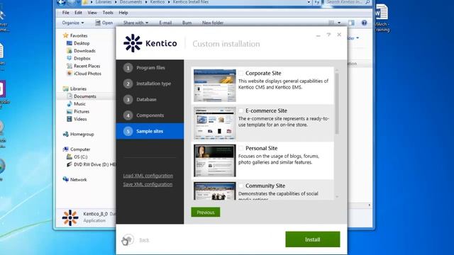The height and width of the screenshot is (255, 454).
Task: Open the Tools menu in Explorer
Action: pos(108,13)
